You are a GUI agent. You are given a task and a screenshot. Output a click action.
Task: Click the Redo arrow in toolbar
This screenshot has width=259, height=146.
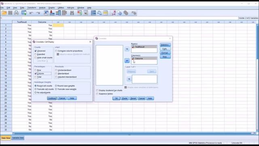pyautogui.click(x=38, y=13)
